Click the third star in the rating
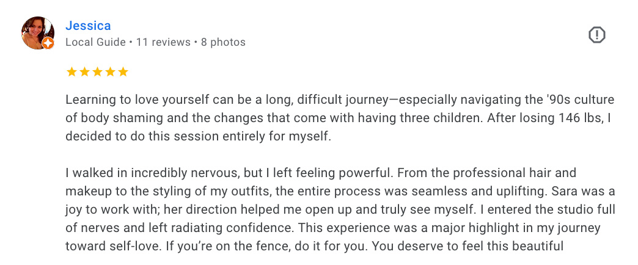638x265 pixels. tap(97, 72)
